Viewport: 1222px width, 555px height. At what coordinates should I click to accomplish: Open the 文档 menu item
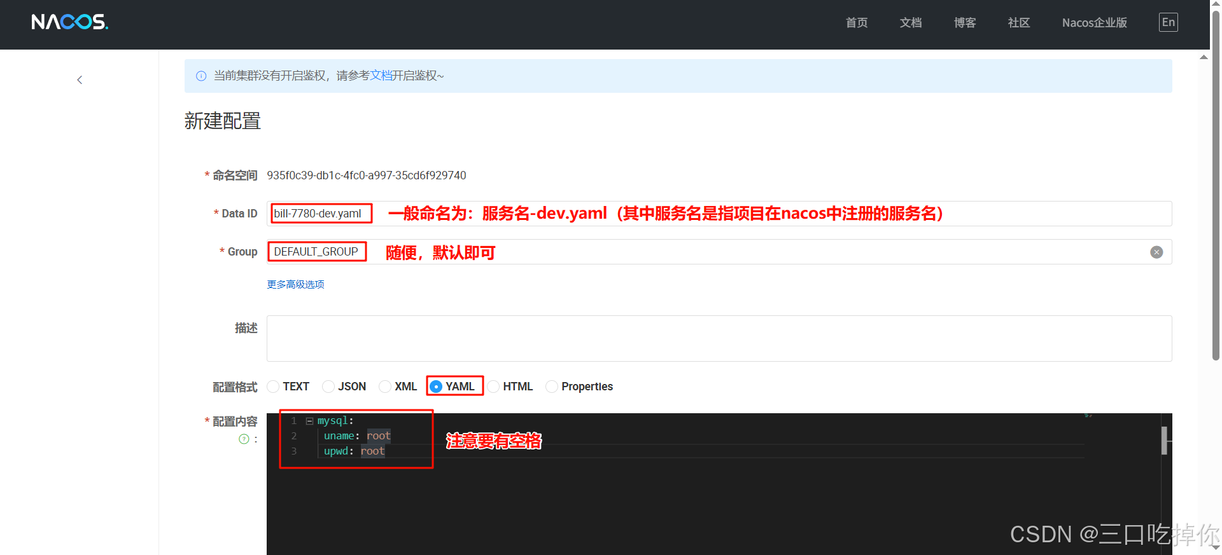click(x=911, y=23)
